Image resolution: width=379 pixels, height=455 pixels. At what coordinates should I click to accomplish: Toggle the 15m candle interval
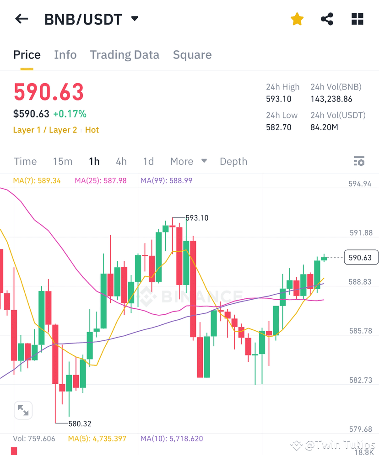pyautogui.click(x=63, y=161)
